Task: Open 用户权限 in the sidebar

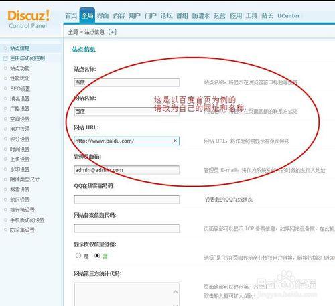Action: [20, 129]
